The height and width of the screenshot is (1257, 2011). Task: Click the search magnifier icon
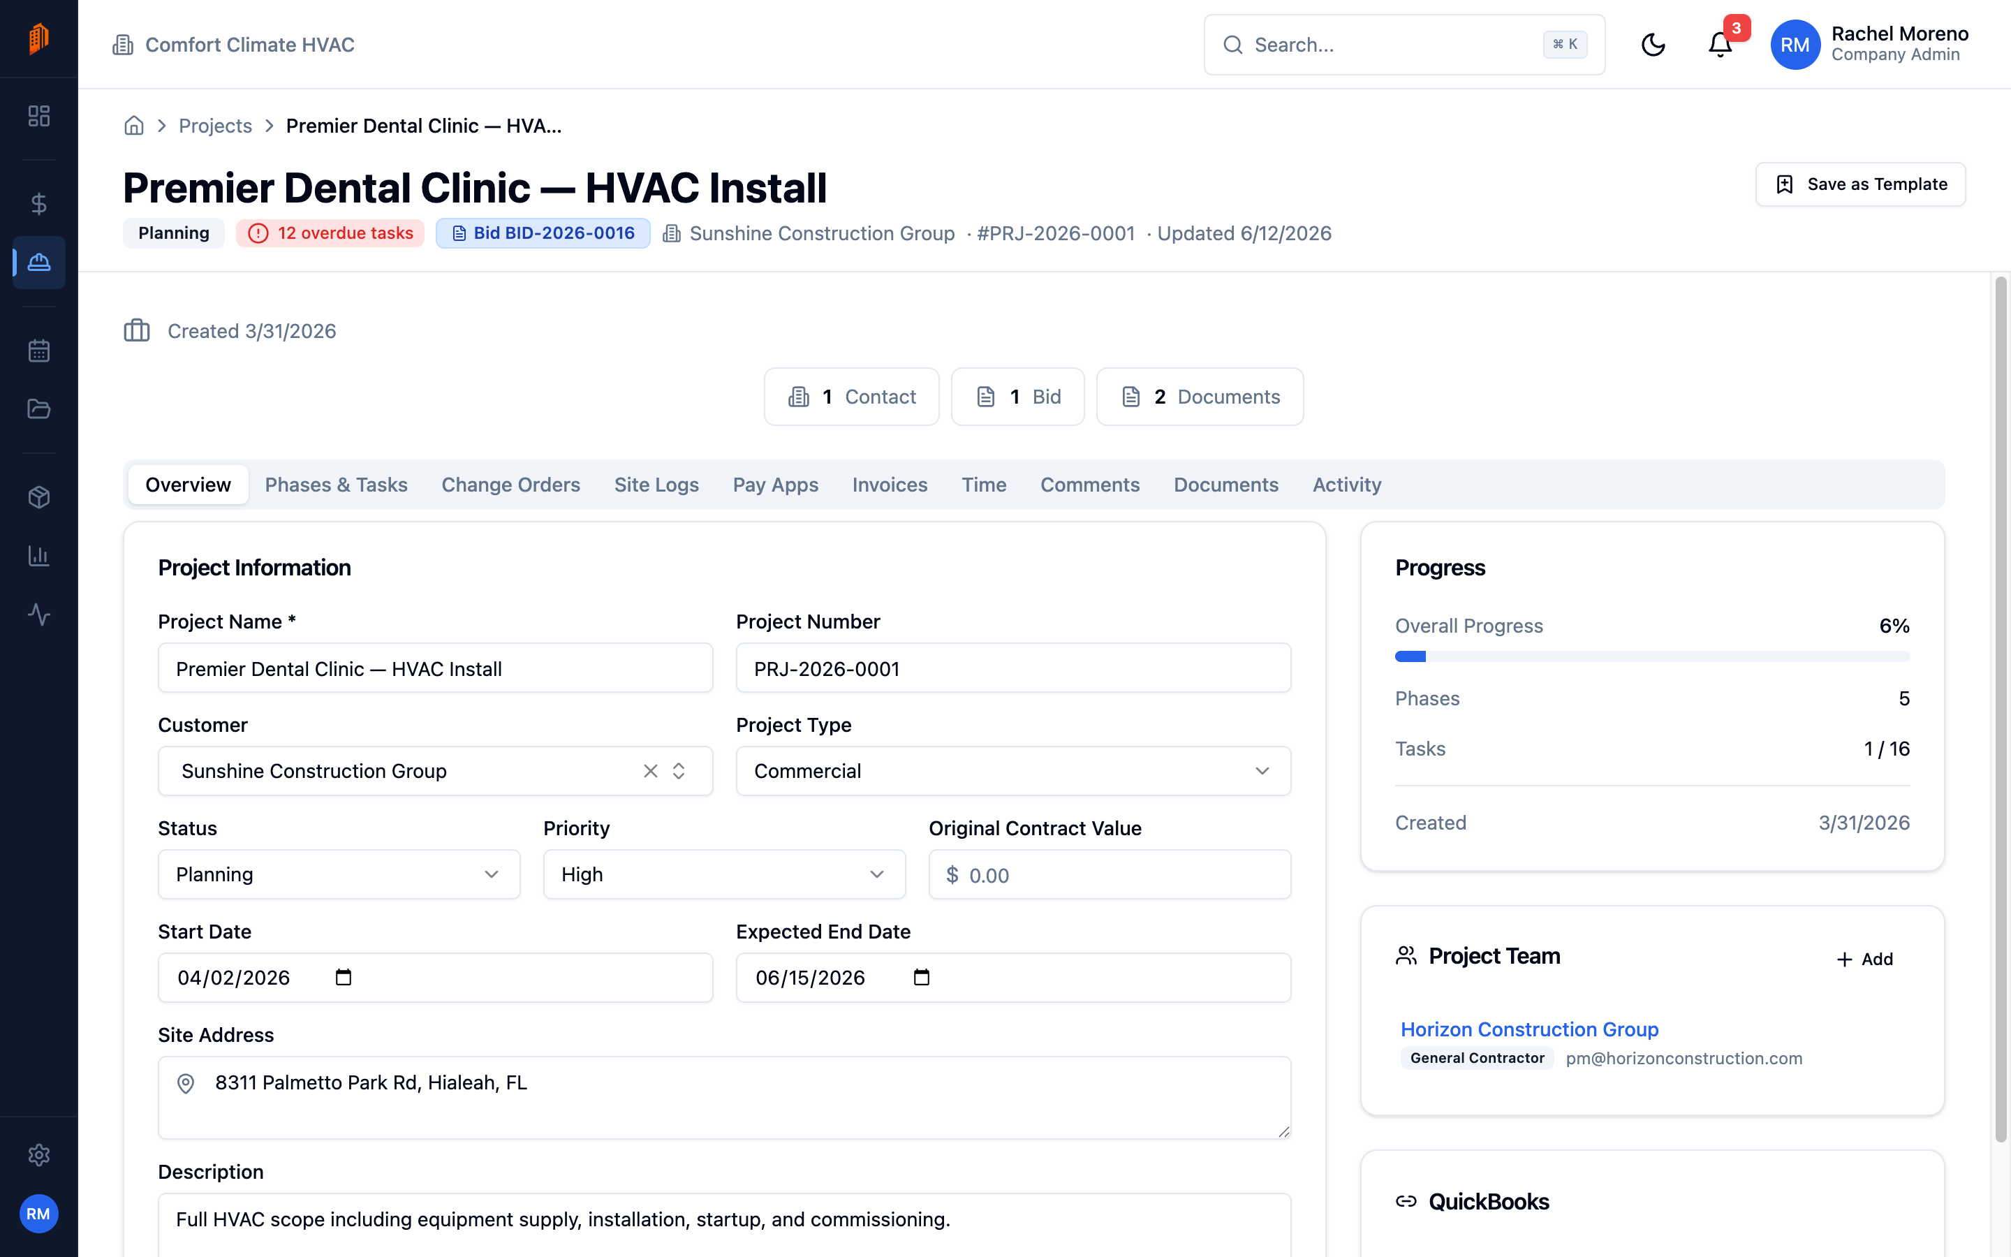pyautogui.click(x=1233, y=45)
